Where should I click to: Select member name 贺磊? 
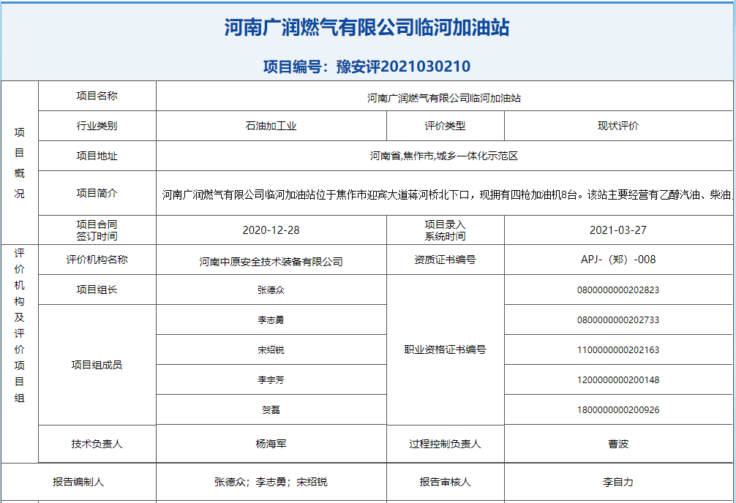271,410
